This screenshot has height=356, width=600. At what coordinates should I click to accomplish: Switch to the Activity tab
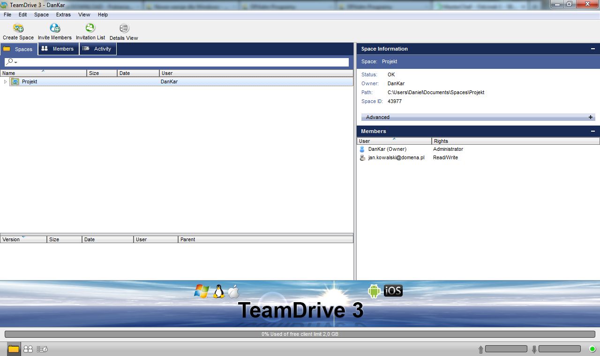pos(97,49)
